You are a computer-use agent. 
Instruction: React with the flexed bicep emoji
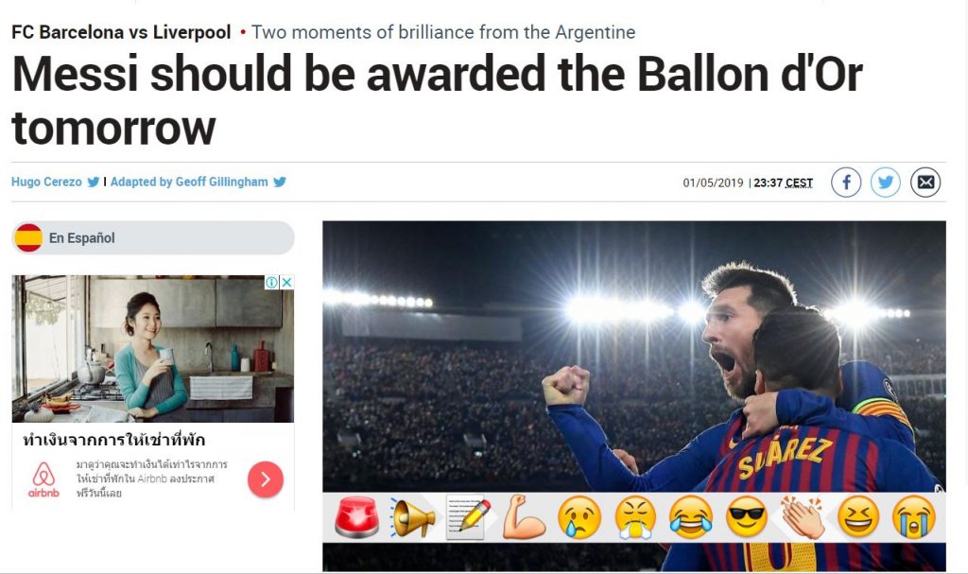(524, 517)
